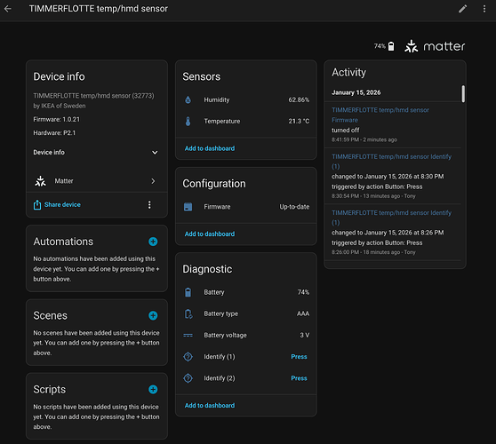Screen dimensions: 496x444
Task: Click the Matter logo in header
Action: 435,46
